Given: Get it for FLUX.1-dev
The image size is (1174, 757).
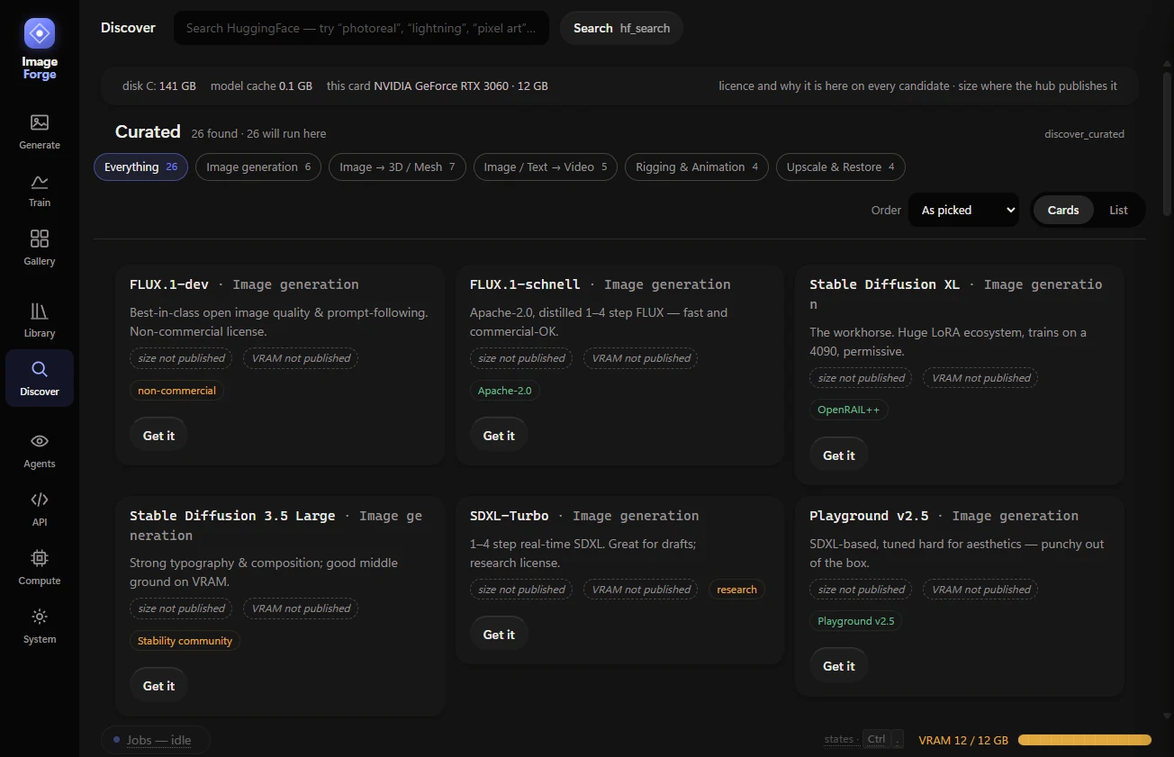Looking at the screenshot, I should pos(158,436).
